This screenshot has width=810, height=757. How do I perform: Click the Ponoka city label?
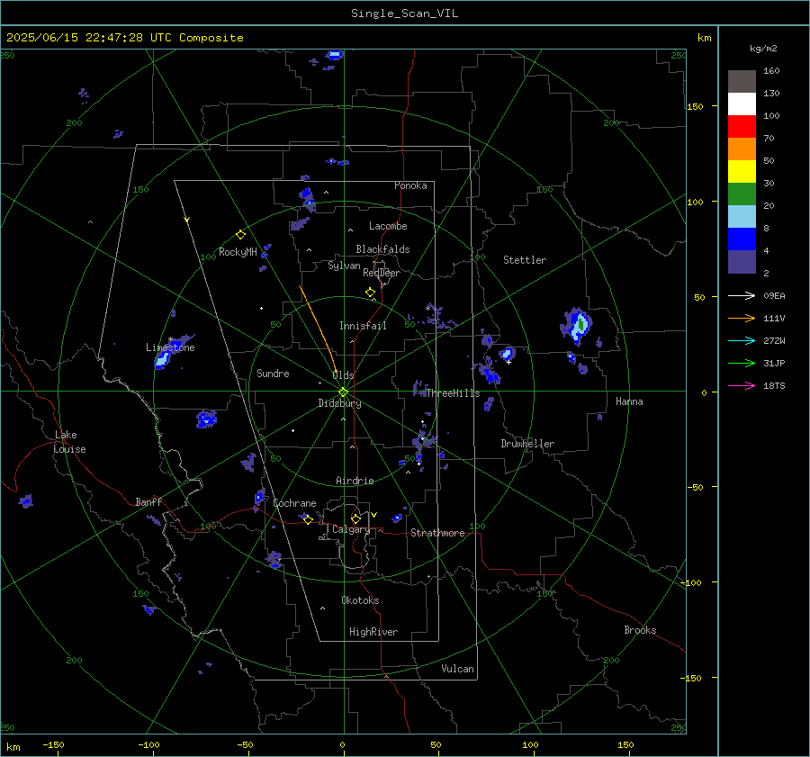click(x=410, y=185)
